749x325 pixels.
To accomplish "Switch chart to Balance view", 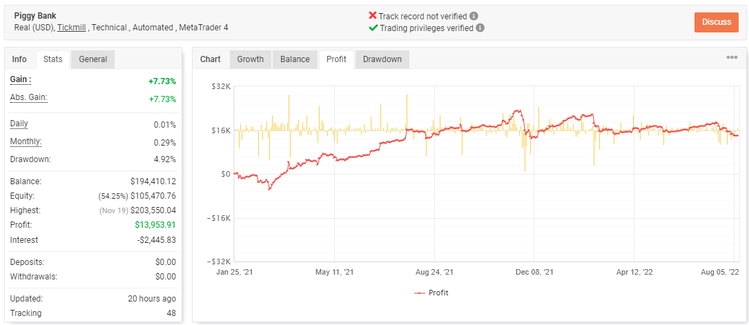I will pyautogui.click(x=295, y=59).
